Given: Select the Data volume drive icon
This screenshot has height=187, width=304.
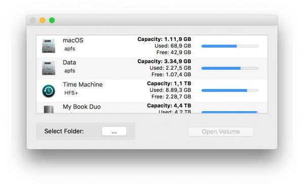Looking at the screenshot, I should click(49, 68).
